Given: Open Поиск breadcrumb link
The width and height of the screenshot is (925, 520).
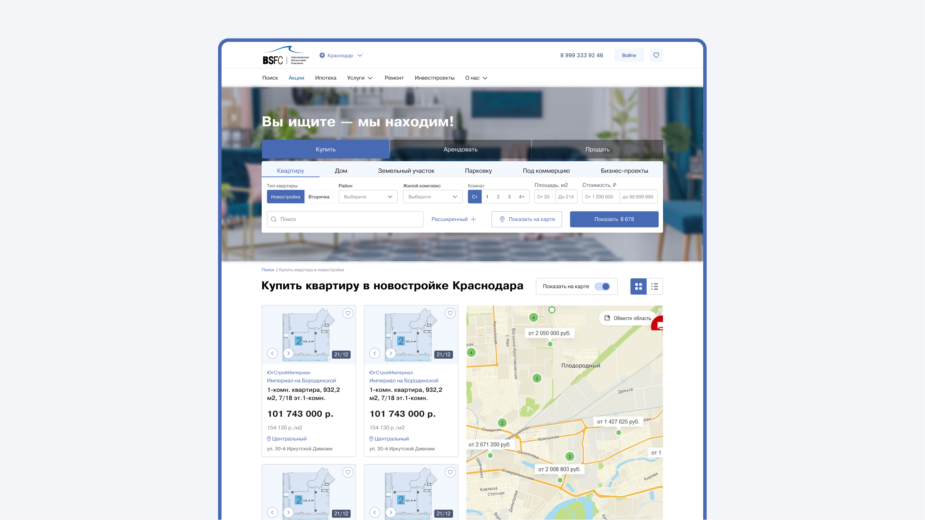Looking at the screenshot, I should (x=268, y=270).
